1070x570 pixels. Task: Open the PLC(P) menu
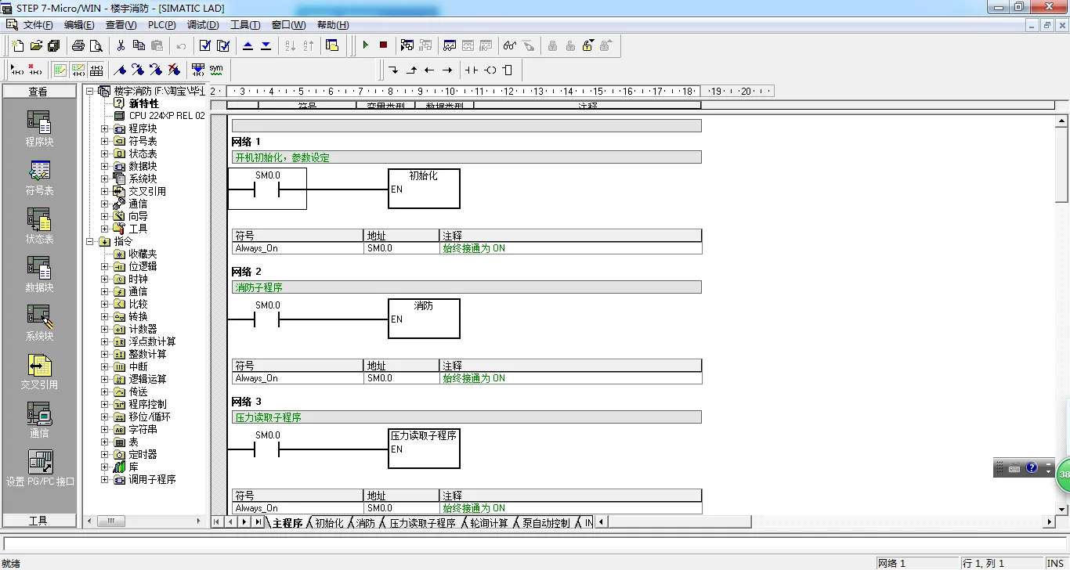coord(162,25)
